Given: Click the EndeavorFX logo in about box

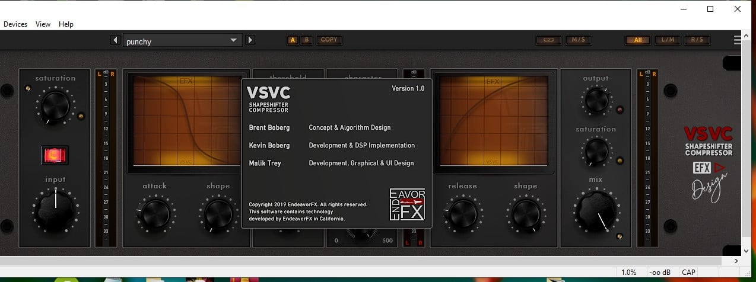Looking at the screenshot, I should pos(406,204).
